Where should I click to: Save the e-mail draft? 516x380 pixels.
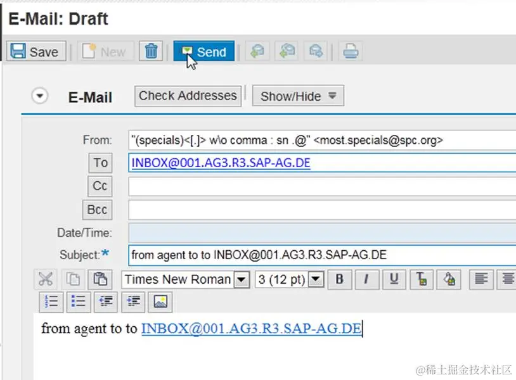[36, 51]
